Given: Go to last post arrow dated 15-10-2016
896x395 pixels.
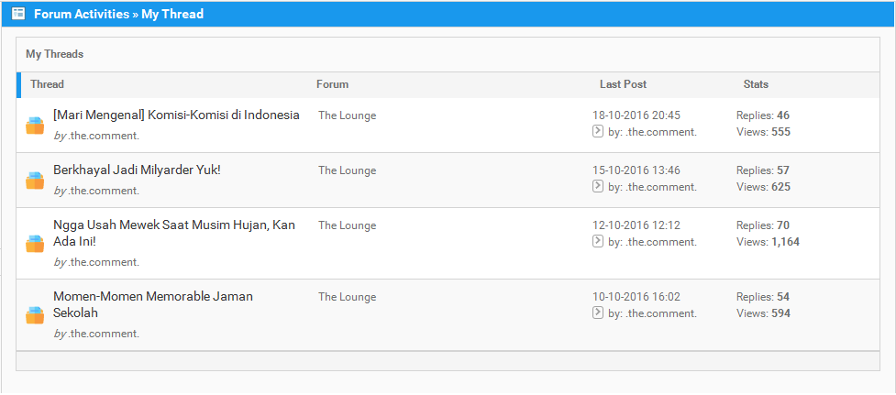Looking at the screenshot, I should click(x=598, y=186).
